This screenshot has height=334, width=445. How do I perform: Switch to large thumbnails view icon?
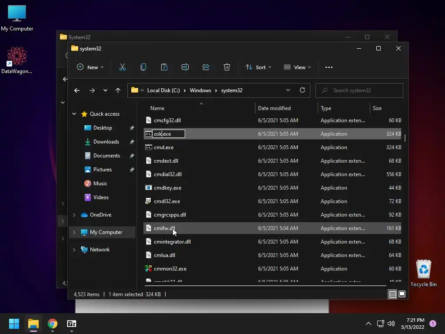coord(402,294)
